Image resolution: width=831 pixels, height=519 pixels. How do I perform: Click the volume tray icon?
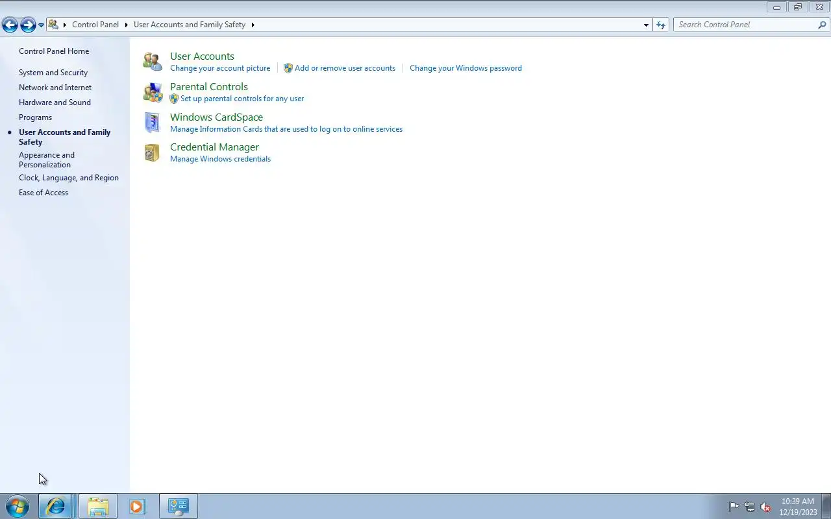click(x=765, y=507)
